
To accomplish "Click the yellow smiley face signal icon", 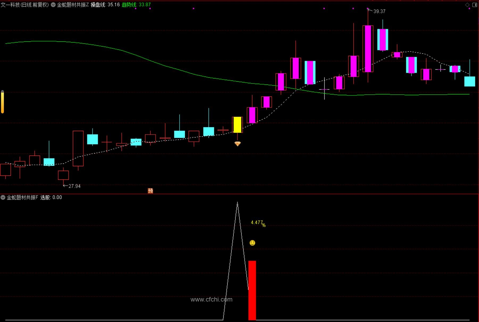I will (252, 243).
